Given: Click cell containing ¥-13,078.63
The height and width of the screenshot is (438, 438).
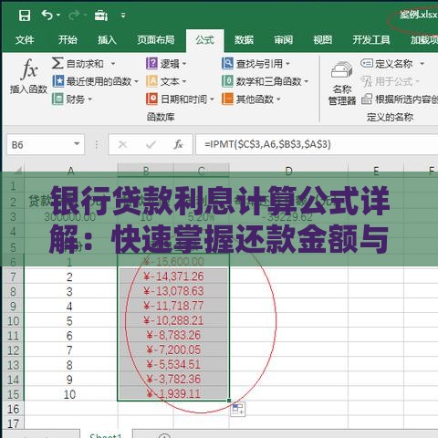Looking at the screenshot, I should tap(173, 291).
